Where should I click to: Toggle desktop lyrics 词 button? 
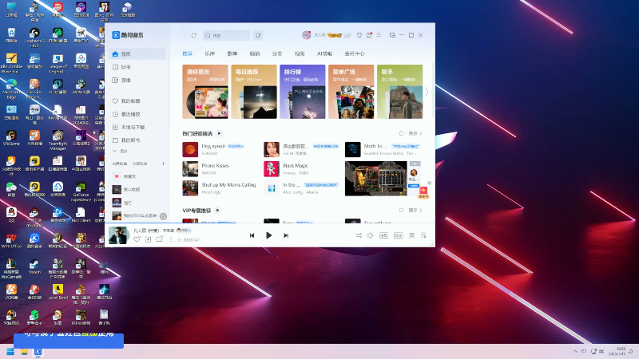411,235
